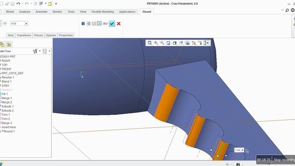The height and width of the screenshot is (166, 295).
Task: Click the Refit view icon
Action: pyautogui.click(x=149, y=43)
